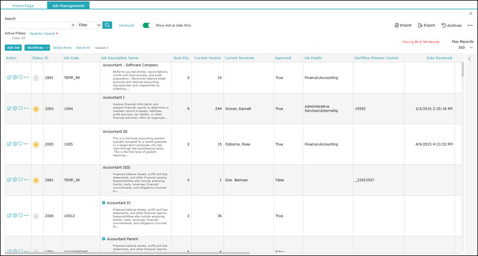Open the Filter dropdown

(89, 25)
